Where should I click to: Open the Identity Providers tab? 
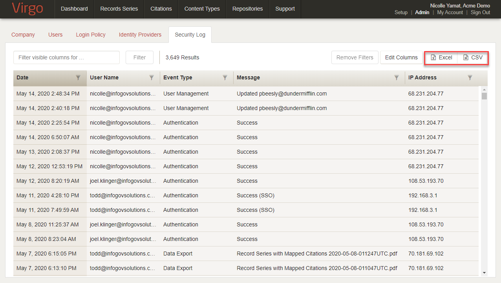click(140, 35)
